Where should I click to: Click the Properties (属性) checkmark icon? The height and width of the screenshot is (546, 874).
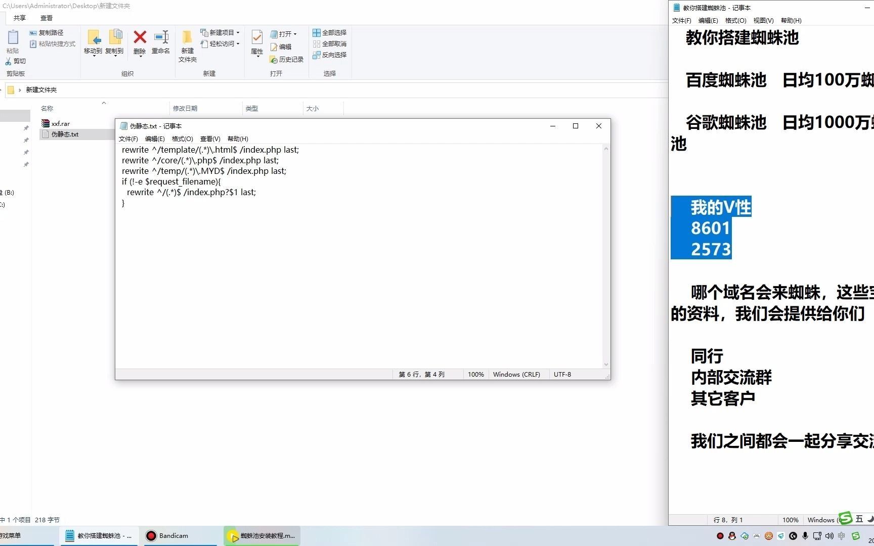tap(257, 37)
